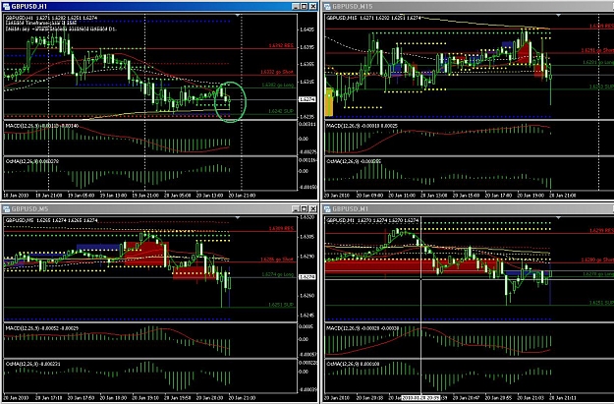Screen dimensions: 614x404
Task: Maximize the GBPUSD,H1 chart window
Action: [x=305, y=6]
